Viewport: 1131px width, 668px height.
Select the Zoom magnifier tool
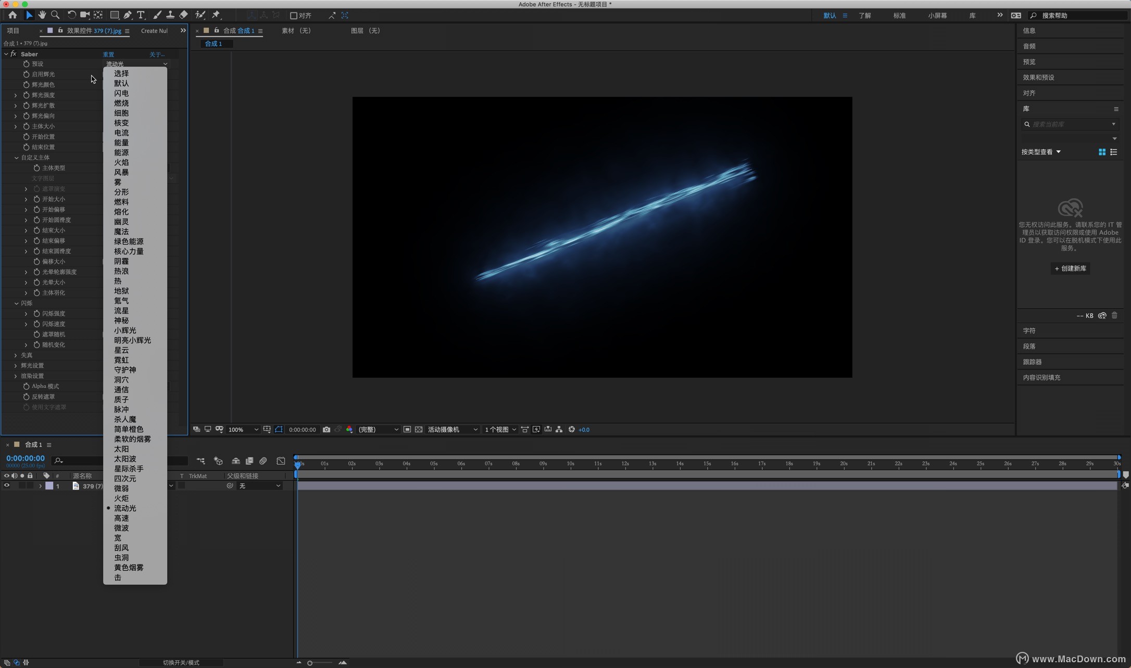[55, 15]
